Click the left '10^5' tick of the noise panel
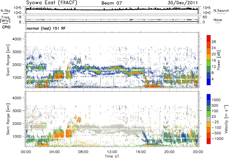The image size is (229, 158). [17, 8]
